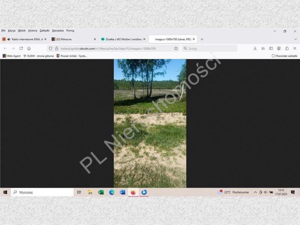Open the Extensions puzzle icon
The image size is (300, 225).
pos(287,48)
